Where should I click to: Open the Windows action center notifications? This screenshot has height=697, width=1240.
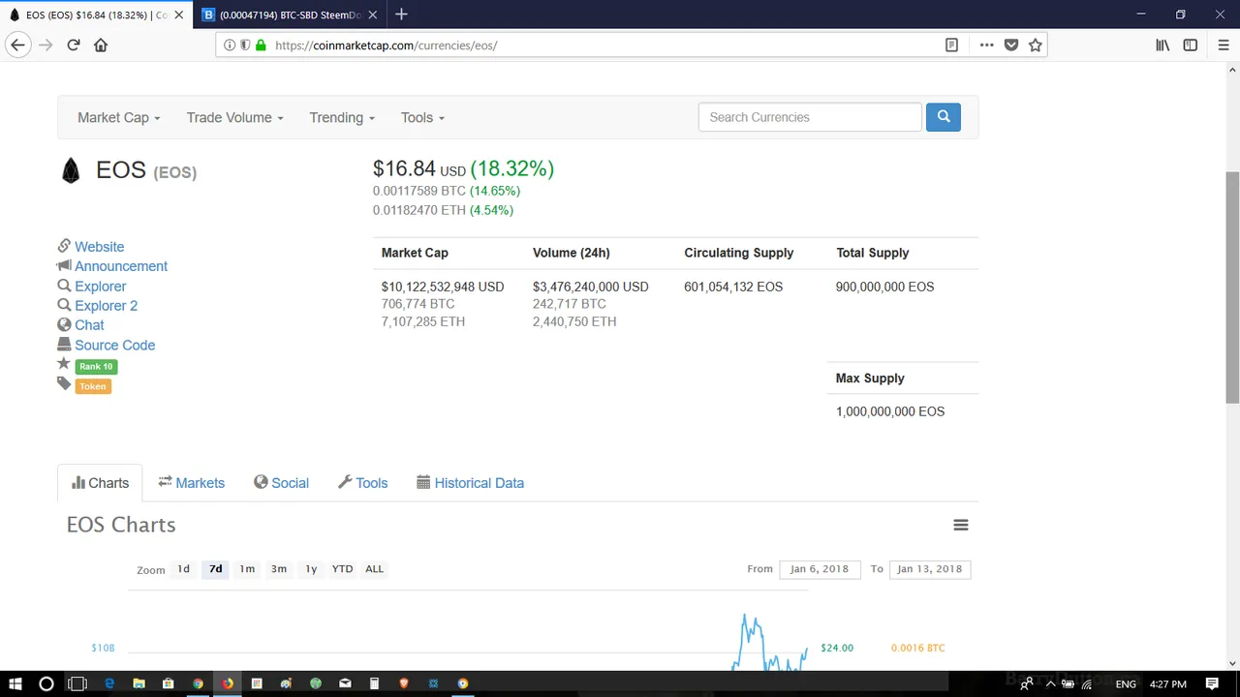point(1214,683)
